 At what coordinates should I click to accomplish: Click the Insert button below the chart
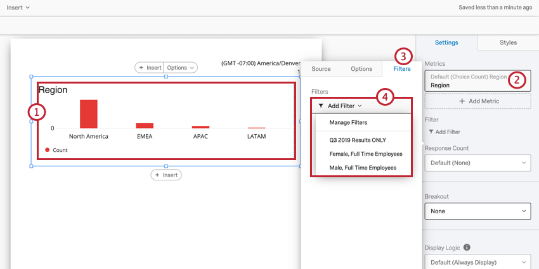point(166,175)
